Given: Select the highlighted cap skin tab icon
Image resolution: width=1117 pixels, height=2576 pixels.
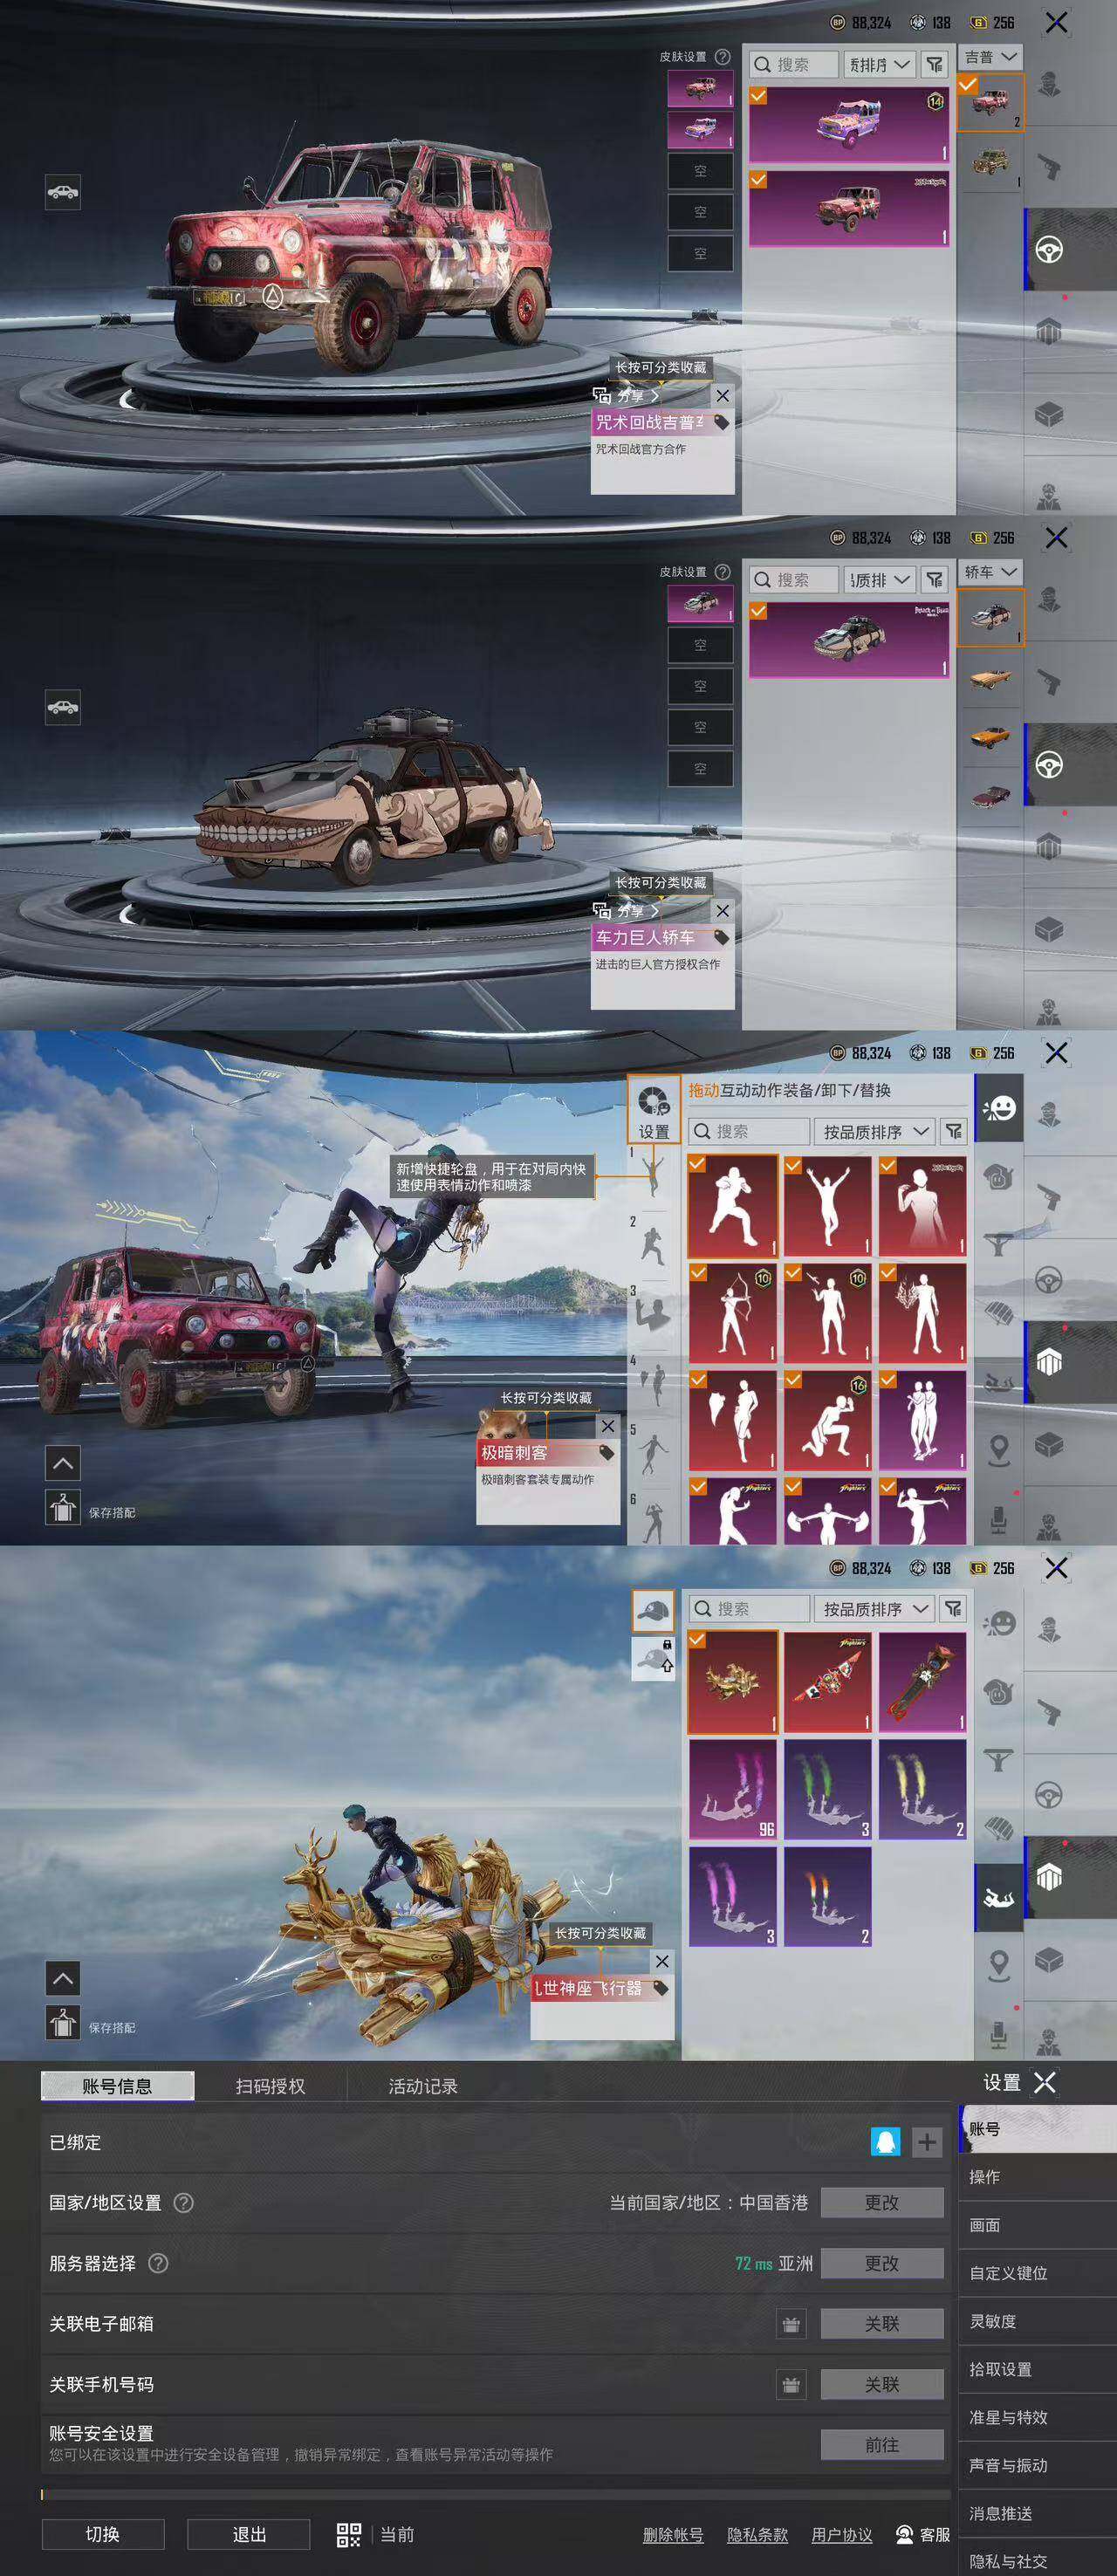Looking at the screenshot, I should pos(654,1611).
